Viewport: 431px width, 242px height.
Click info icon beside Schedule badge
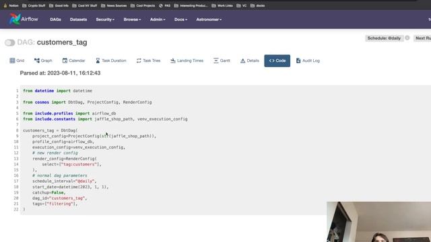[407, 38]
